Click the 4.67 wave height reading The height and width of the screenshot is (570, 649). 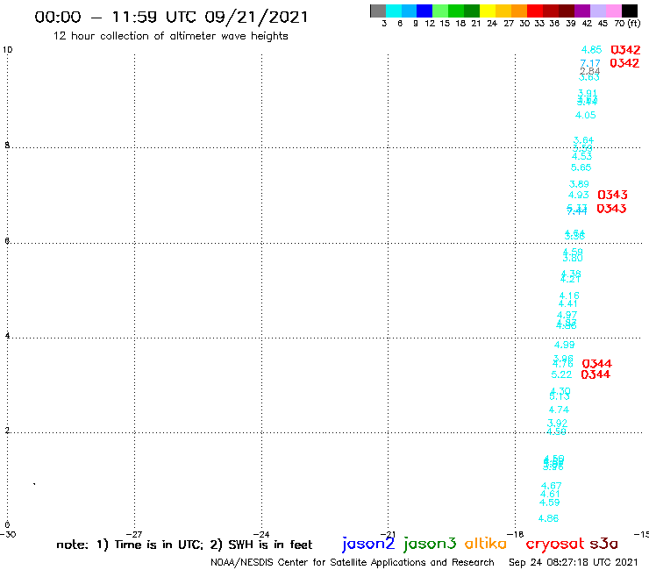(552, 486)
